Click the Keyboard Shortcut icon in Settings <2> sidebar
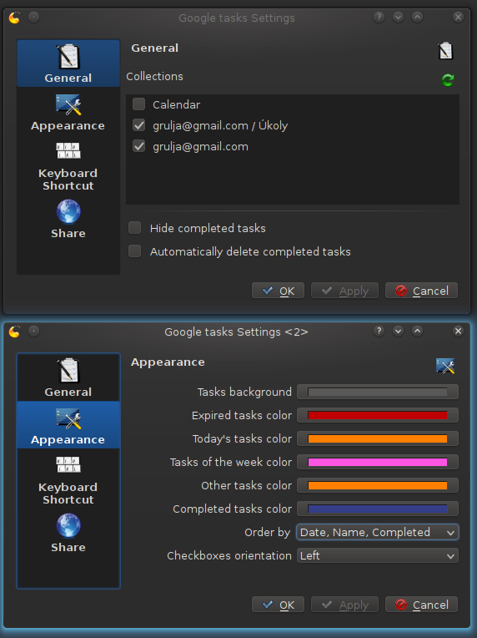 68,464
